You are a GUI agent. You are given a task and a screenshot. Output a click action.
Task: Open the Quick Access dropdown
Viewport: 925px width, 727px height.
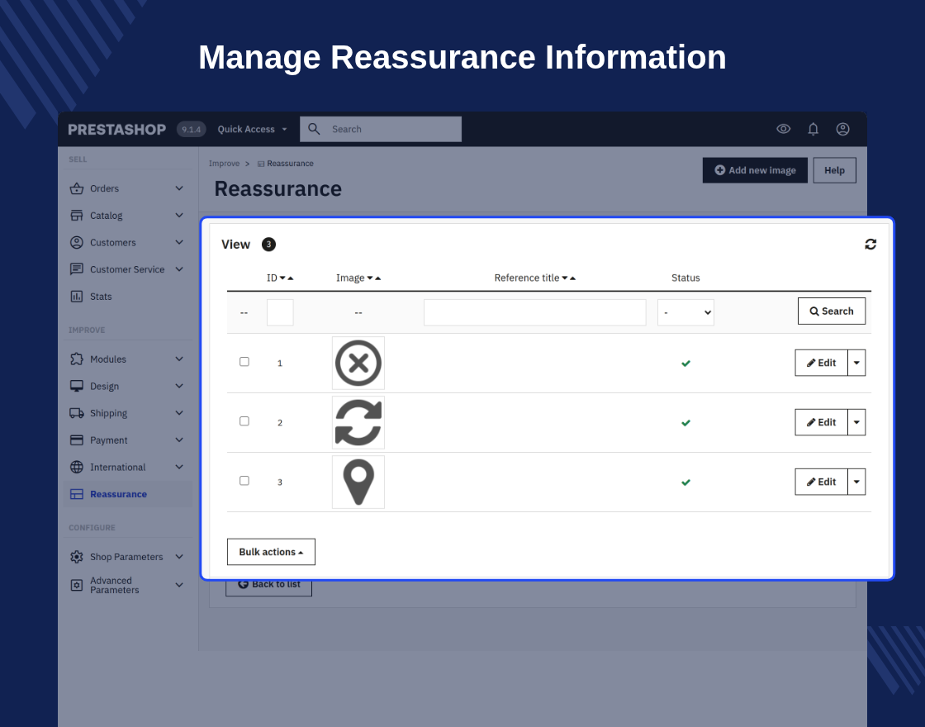tap(252, 129)
